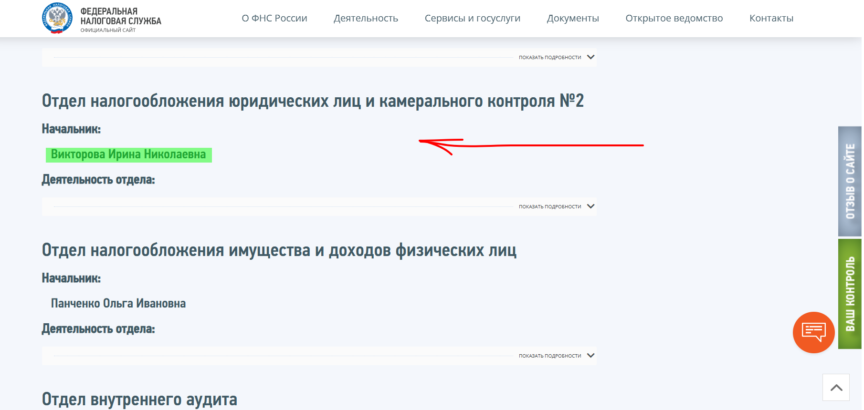Open the green 'Ваш контроль' side tab
The image size is (864, 410).
850,294
